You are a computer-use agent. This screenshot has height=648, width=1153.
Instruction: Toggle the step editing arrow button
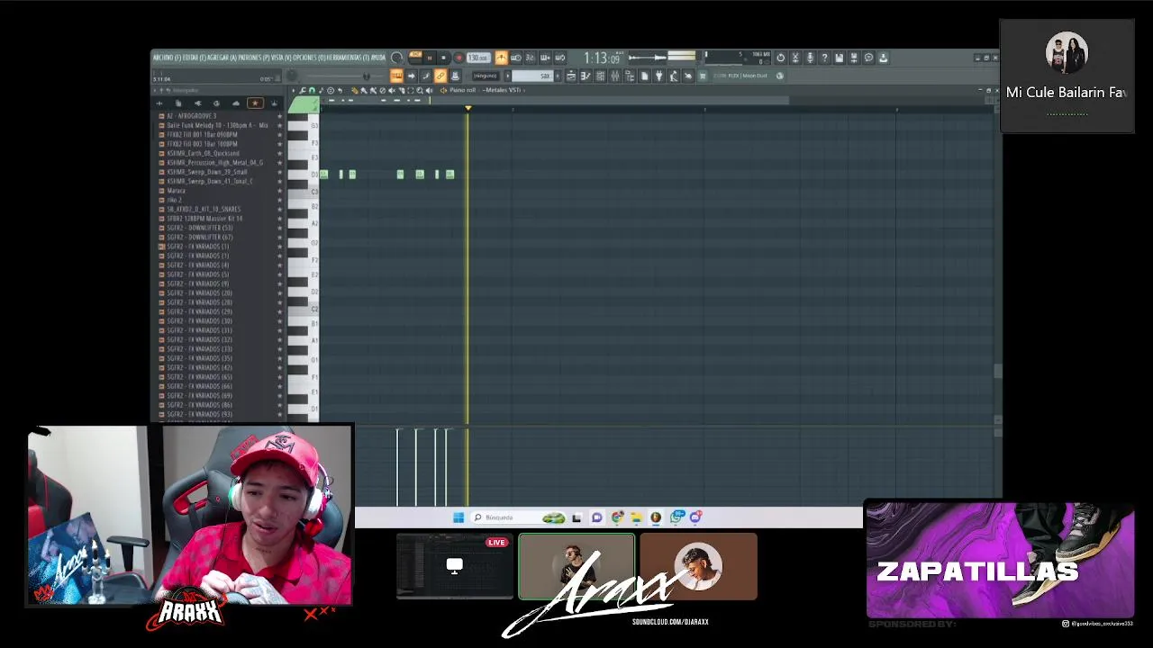click(x=411, y=76)
